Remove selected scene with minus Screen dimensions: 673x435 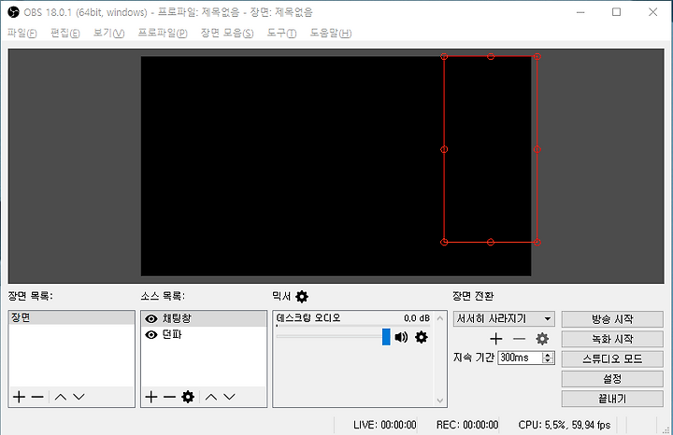(x=37, y=397)
